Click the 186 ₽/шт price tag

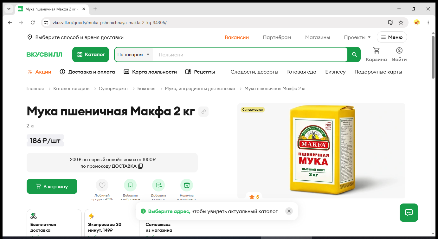click(45, 141)
